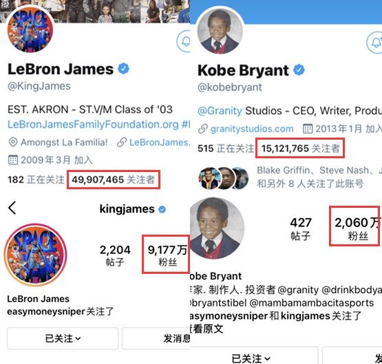Click kingjames Instagram verified badge
Viewport: 382px width, 364px height.
[162, 209]
